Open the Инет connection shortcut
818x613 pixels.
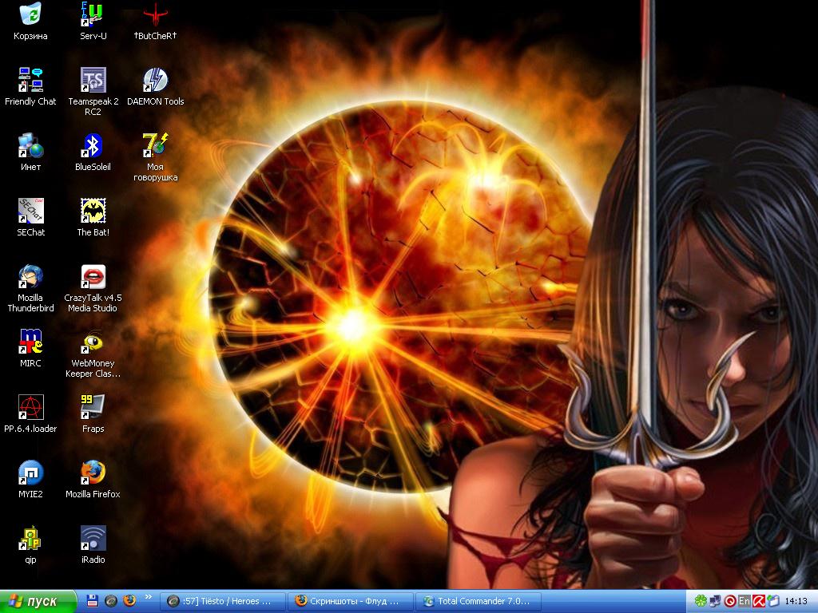(30, 152)
